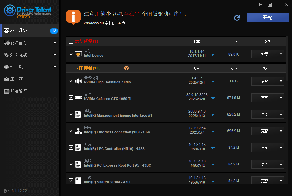Uncheck the LPC Controller (H510) checkbox
Screen dimensions: 292x196
tap(71, 147)
